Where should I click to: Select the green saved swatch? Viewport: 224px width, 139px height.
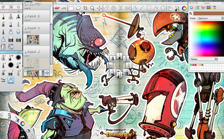191,65
